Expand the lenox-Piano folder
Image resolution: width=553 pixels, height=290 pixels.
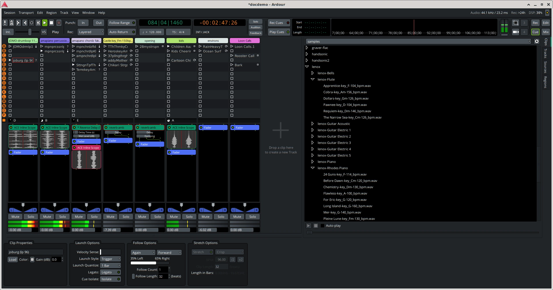click(313, 162)
